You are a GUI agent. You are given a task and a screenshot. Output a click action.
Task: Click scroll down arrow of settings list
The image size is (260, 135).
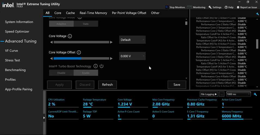point(257,87)
